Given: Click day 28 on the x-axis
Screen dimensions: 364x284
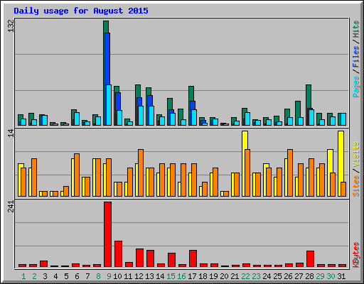Looking at the screenshot, I should [x=309, y=276].
